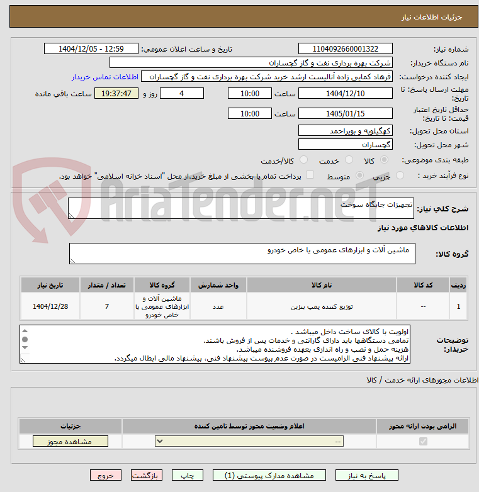The height and width of the screenshot is (492, 479).
Task: Click the نام دستگاه خریدار field
Action: click(x=251, y=62)
